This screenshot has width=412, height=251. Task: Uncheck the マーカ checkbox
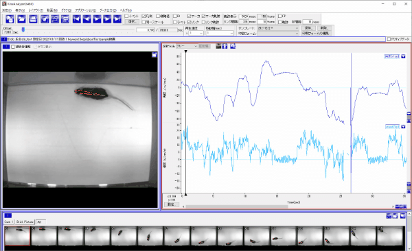[x=189, y=16]
